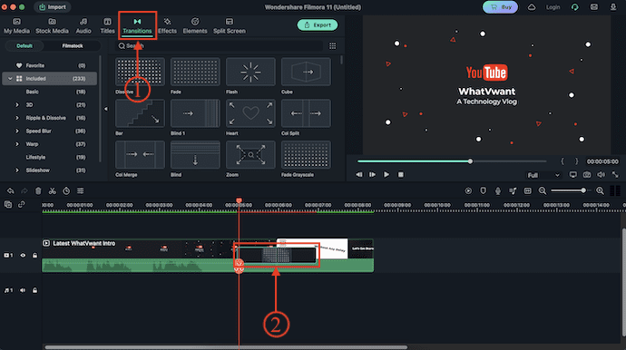Toggle lock on video track 1
626x350 pixels.
tap(34, 256)
